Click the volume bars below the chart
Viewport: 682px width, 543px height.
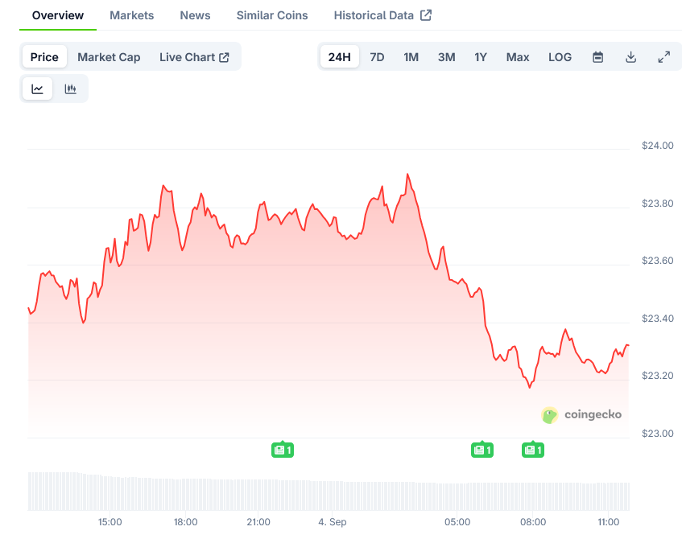[329, 492]
